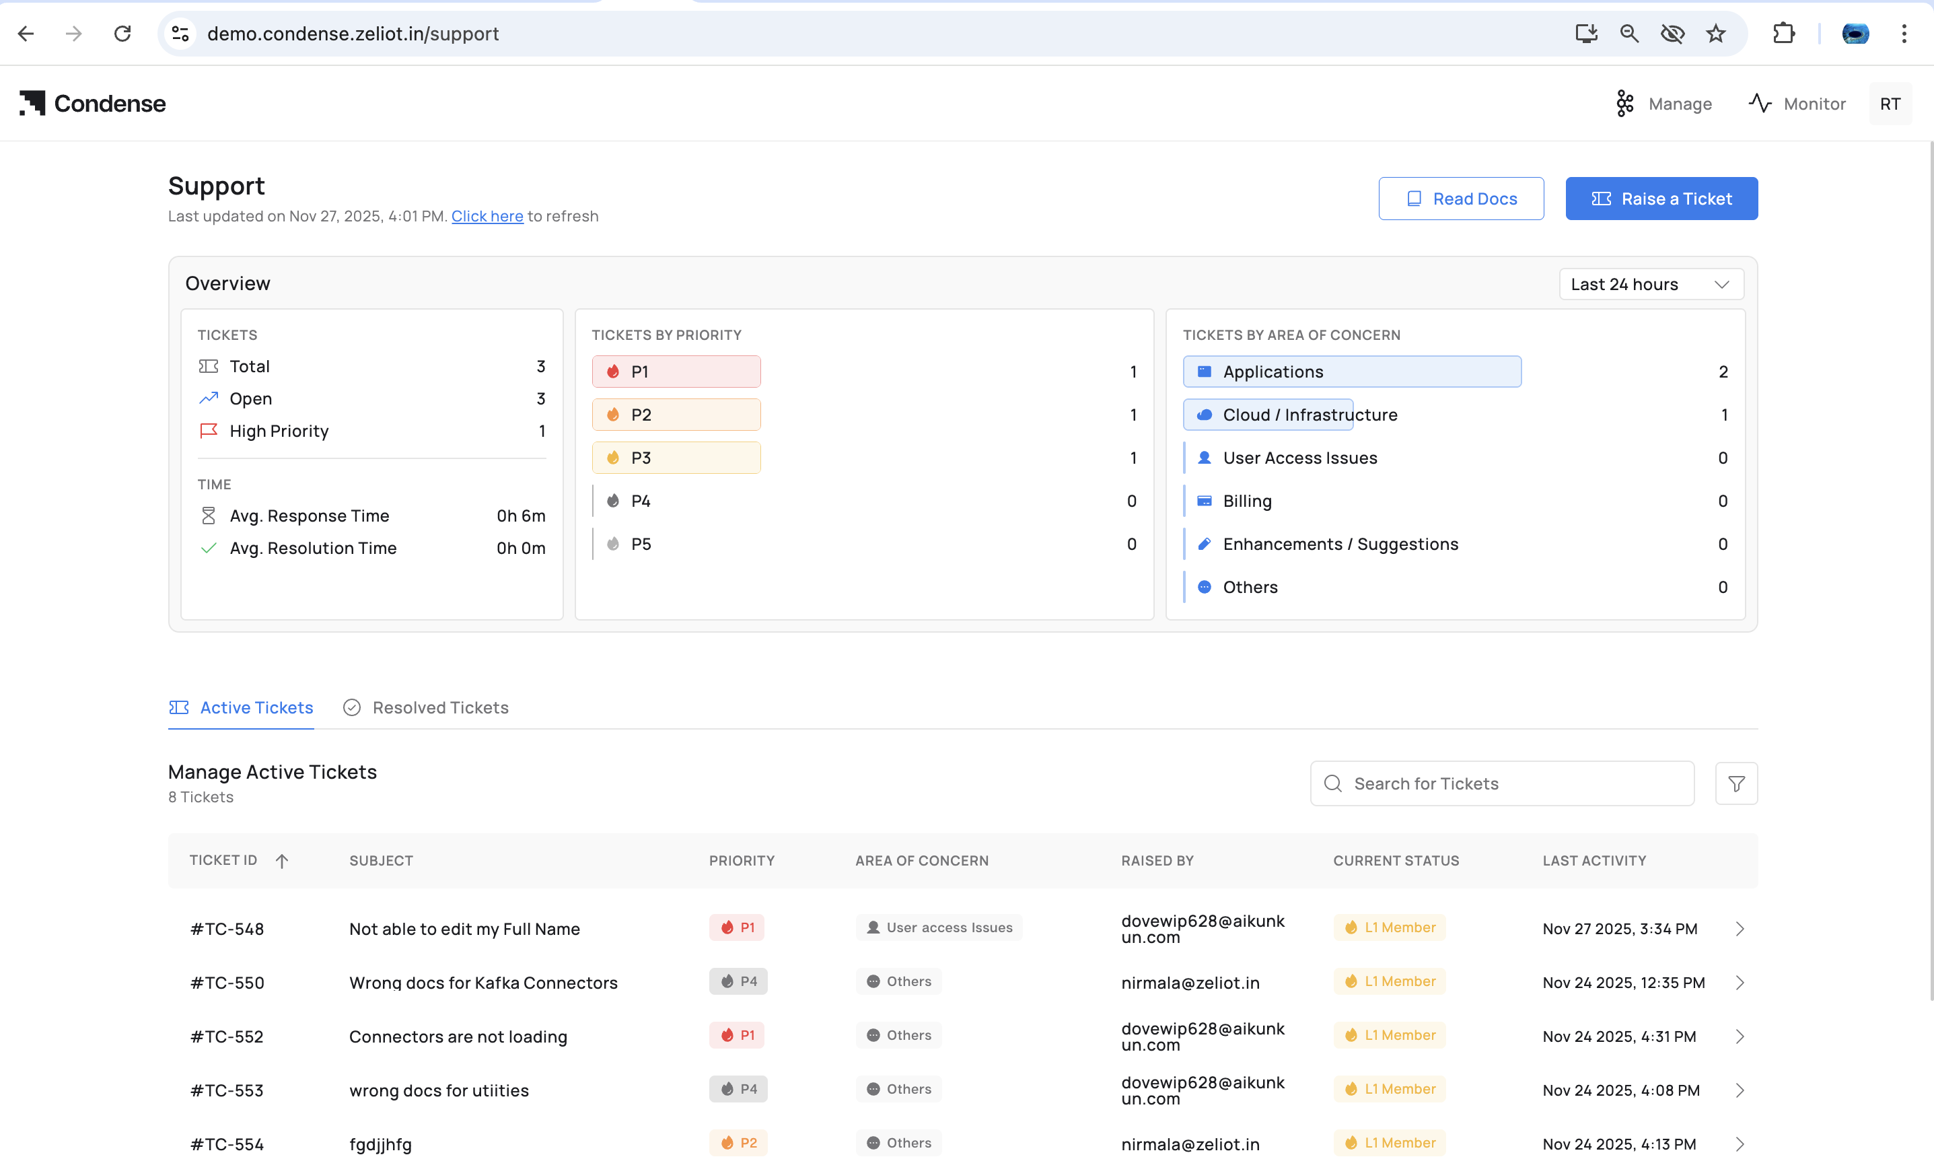Sort by Ticket ID arrow

(x=282, y=861)
